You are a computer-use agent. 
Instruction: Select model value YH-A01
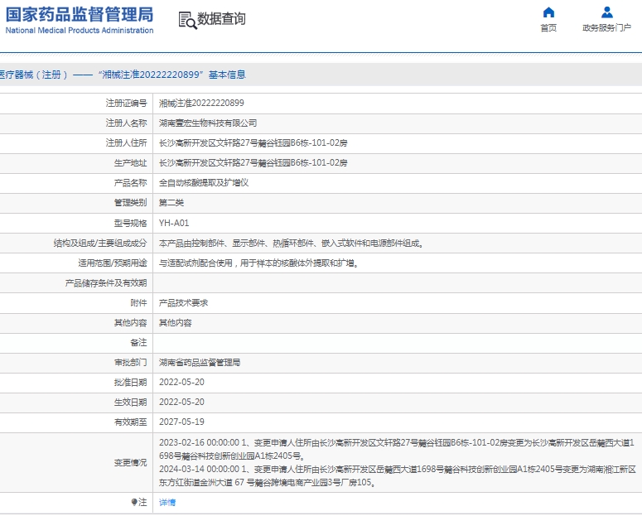(174, 223)
